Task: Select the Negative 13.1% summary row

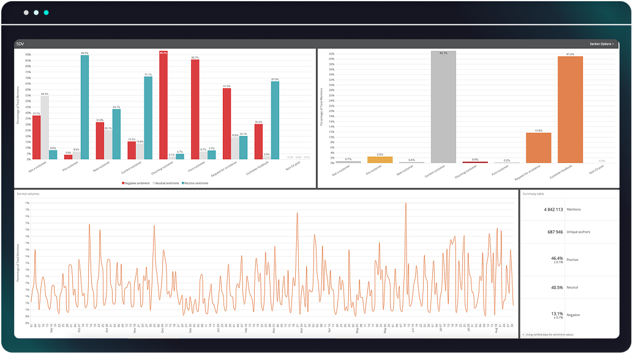Action: [x=569, y=315]
